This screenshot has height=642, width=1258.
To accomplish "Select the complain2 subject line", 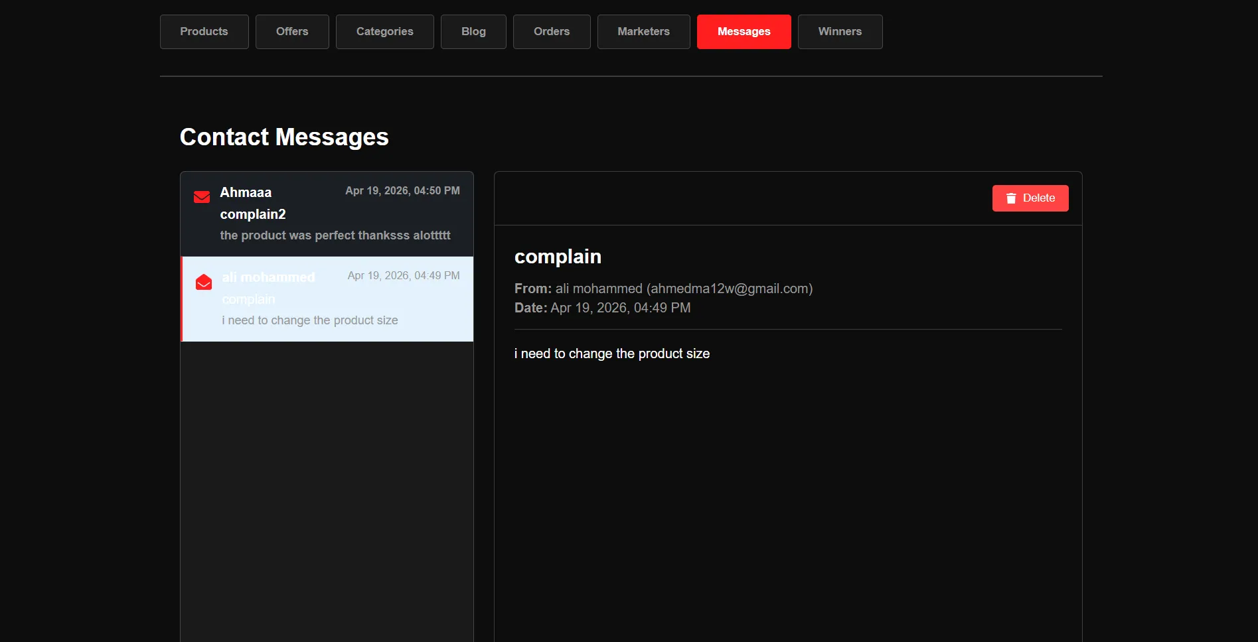I will click(253, 214).
